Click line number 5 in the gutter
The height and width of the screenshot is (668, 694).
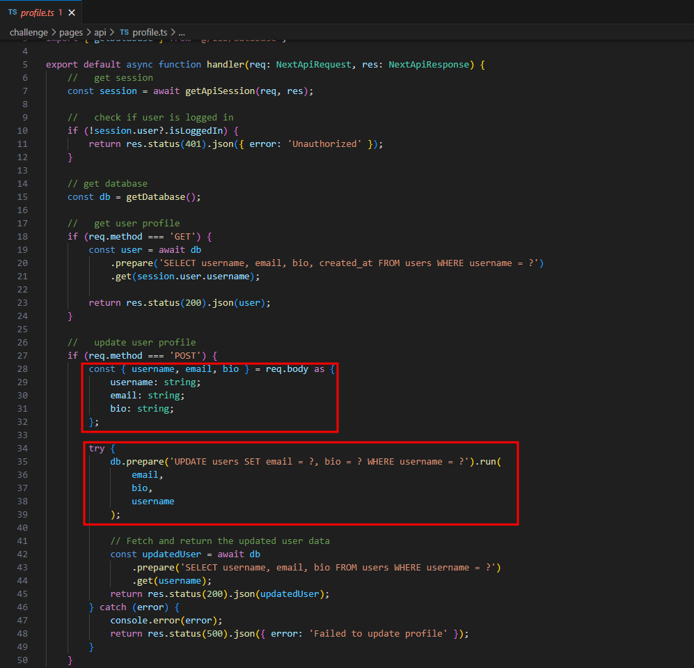pyautogui.click(x=25, y=65)
